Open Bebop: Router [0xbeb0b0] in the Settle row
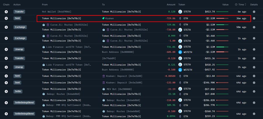 pos(63,94)
